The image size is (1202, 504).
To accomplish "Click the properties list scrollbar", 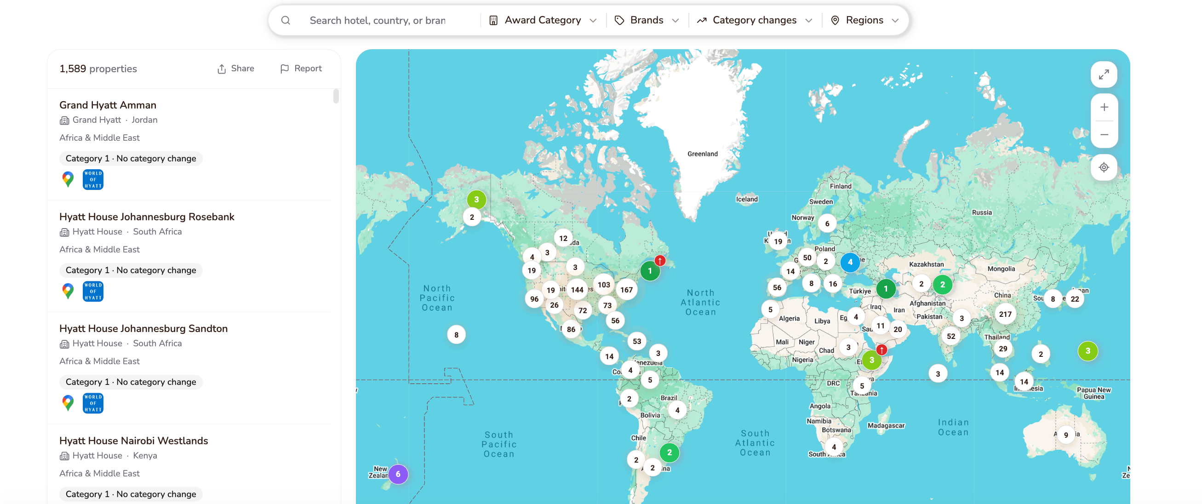I will coord(336,96).
